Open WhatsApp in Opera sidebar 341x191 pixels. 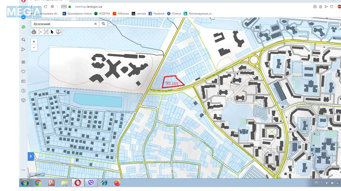click(23, 27)
